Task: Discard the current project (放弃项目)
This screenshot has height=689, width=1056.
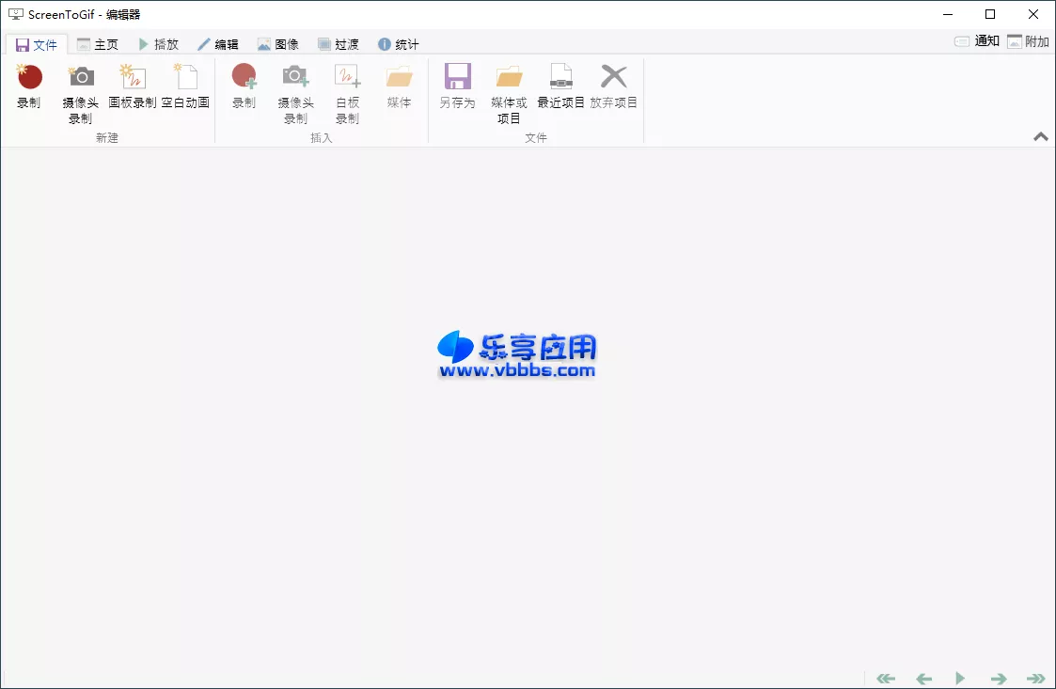Action: [x=614, y=91]
